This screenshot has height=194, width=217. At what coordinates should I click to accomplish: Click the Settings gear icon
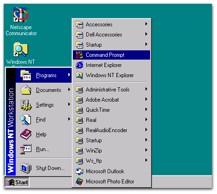26,105
